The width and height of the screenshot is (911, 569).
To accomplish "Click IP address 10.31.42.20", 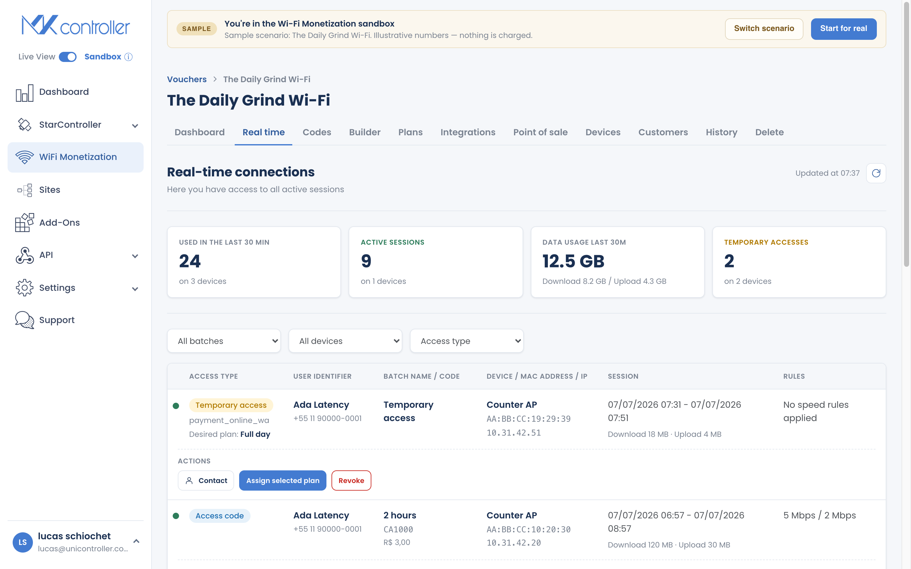I will coord(513,543).
